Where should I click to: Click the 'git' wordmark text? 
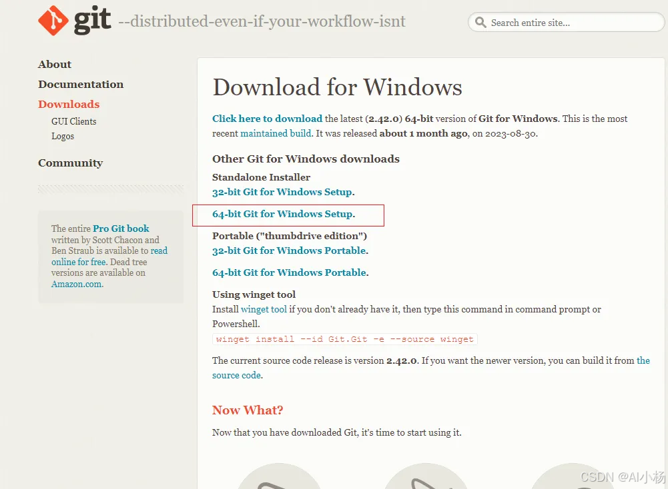[92, 19]
